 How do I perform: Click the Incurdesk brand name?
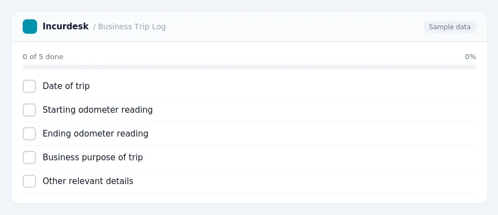(65, 27)
